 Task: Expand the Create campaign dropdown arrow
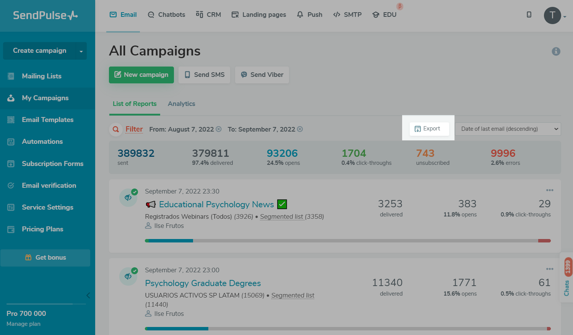[81, 51]
